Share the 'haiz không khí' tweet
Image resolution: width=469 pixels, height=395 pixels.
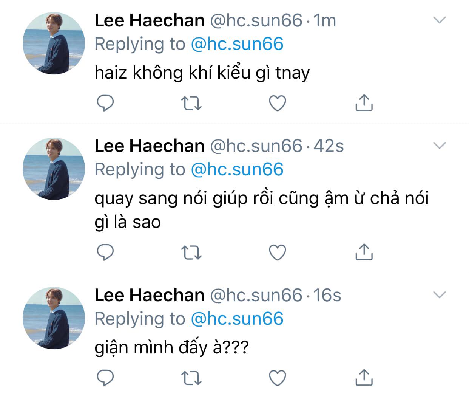(x=364, y=103)
